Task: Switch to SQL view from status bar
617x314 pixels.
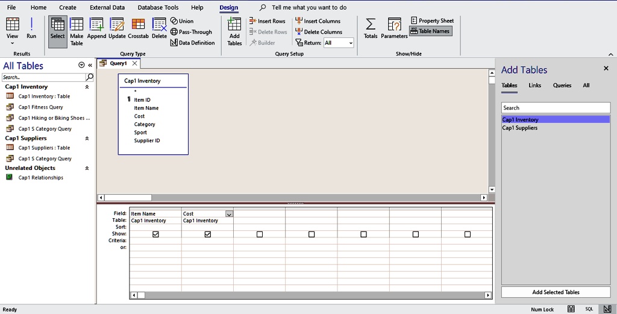Action: click(589, 309)
